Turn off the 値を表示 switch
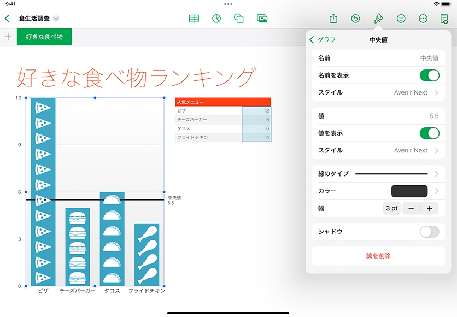This screenshot has width=457, height=317. coord(429,133)
